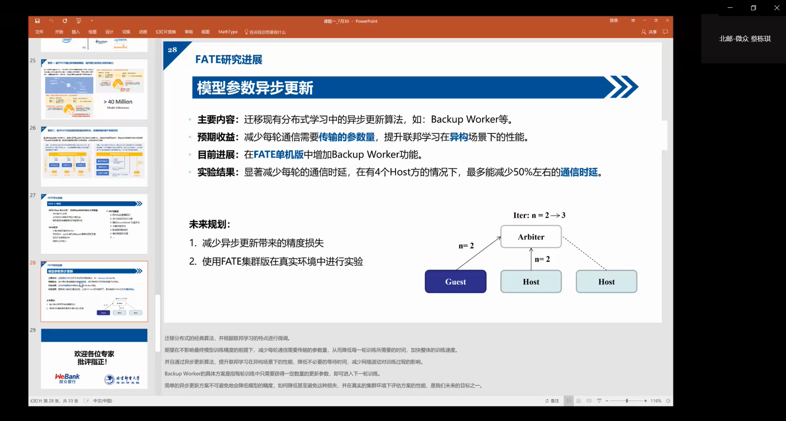Click the heading 模型参数异步更新
This screenshot has height=421, width=786.
pyautogui.click(x=255, y=88)
